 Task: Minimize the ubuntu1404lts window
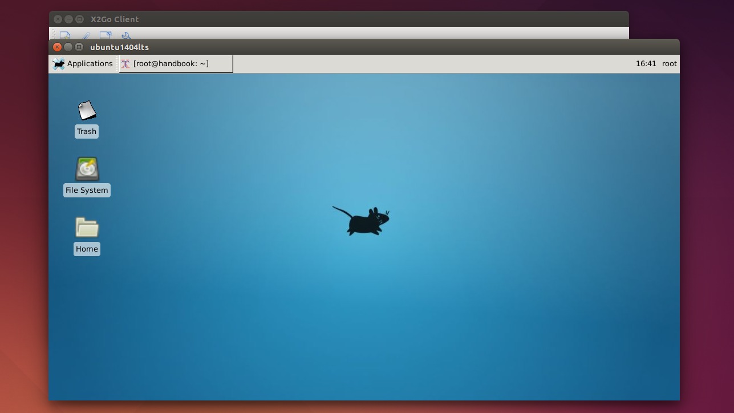68,47
